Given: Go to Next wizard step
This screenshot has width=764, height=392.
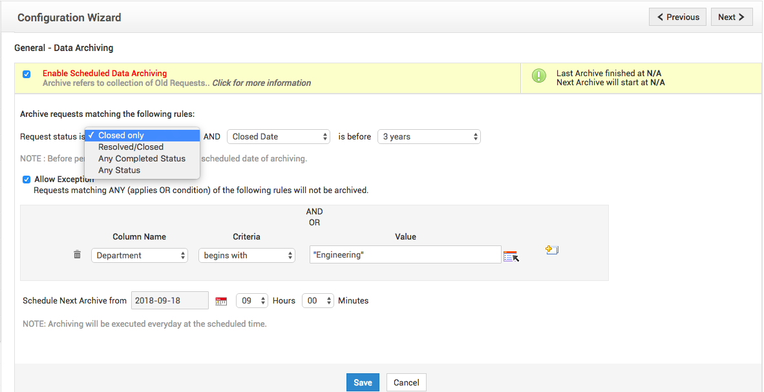Looking at the screenshot, I should [731, 17].
